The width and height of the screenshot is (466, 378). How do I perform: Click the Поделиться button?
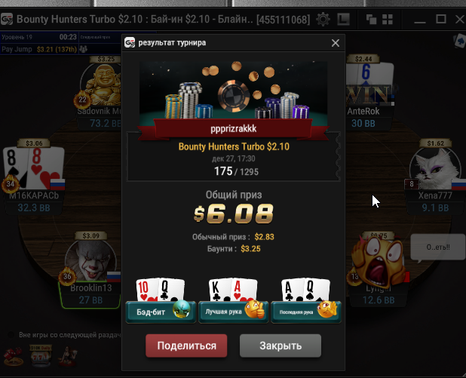(186, 346)
